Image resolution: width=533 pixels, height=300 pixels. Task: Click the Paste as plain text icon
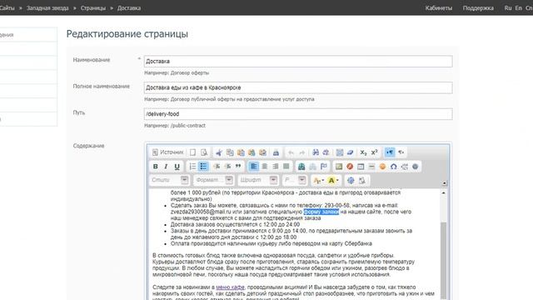[x=252, y=152]
